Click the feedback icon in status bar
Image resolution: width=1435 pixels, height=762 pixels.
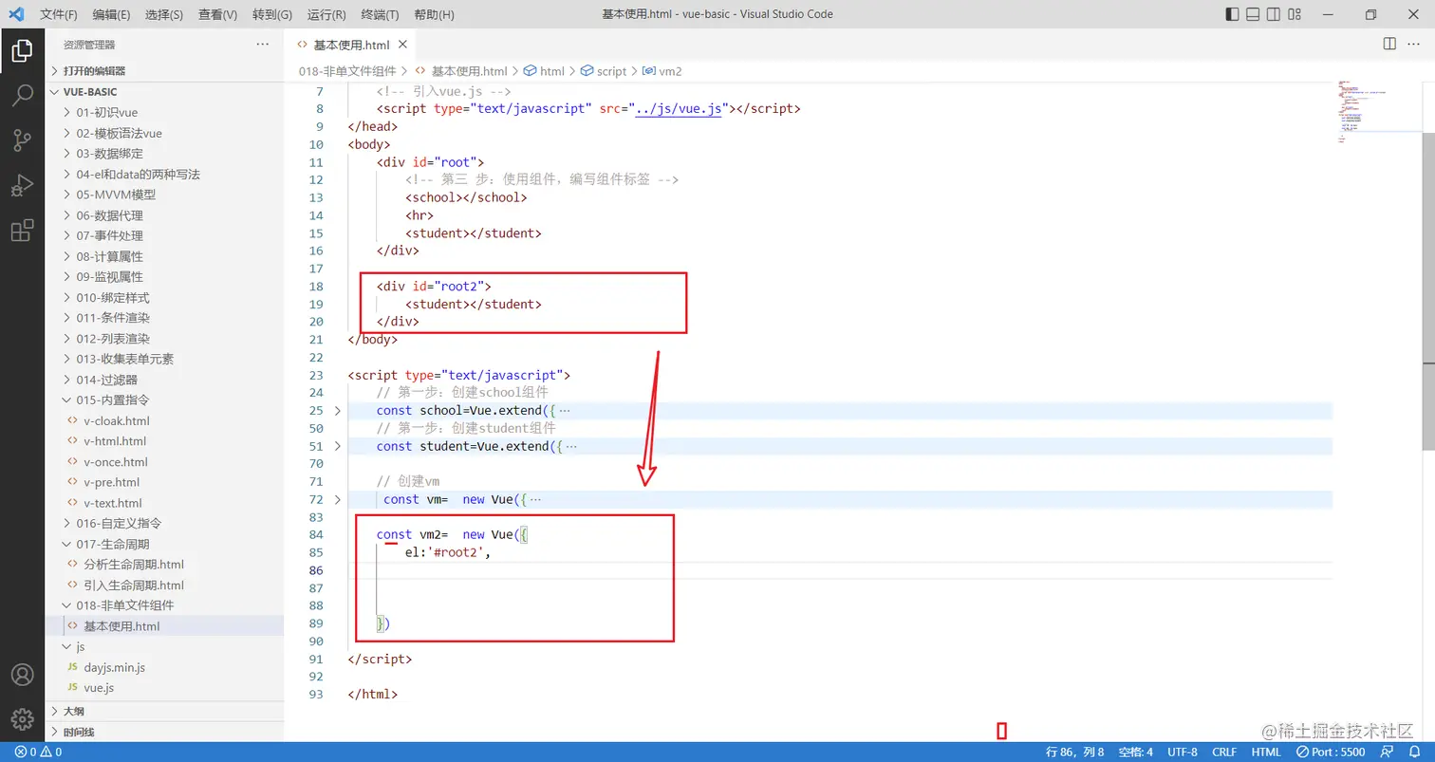pos(1387,752)
